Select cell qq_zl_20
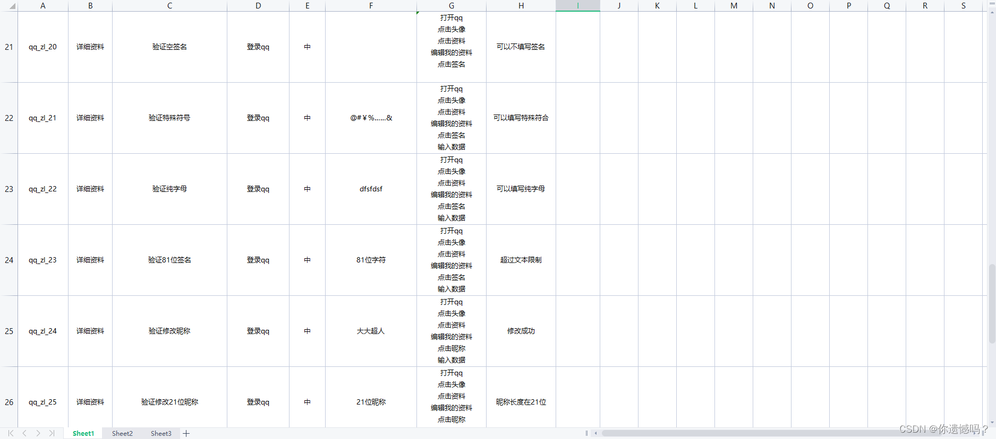This screenshot has width=996, height=439. pyautogui.click(x=43, y=47)
